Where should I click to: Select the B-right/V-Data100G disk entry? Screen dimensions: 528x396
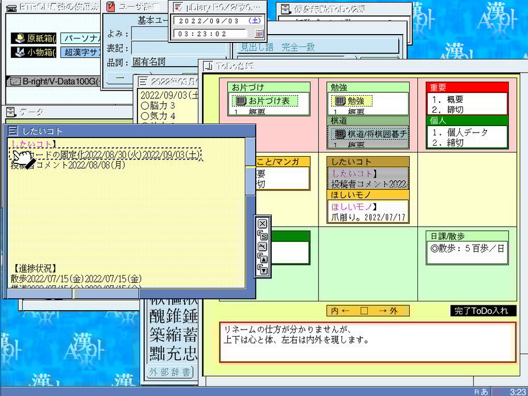(x=54, y=81)
